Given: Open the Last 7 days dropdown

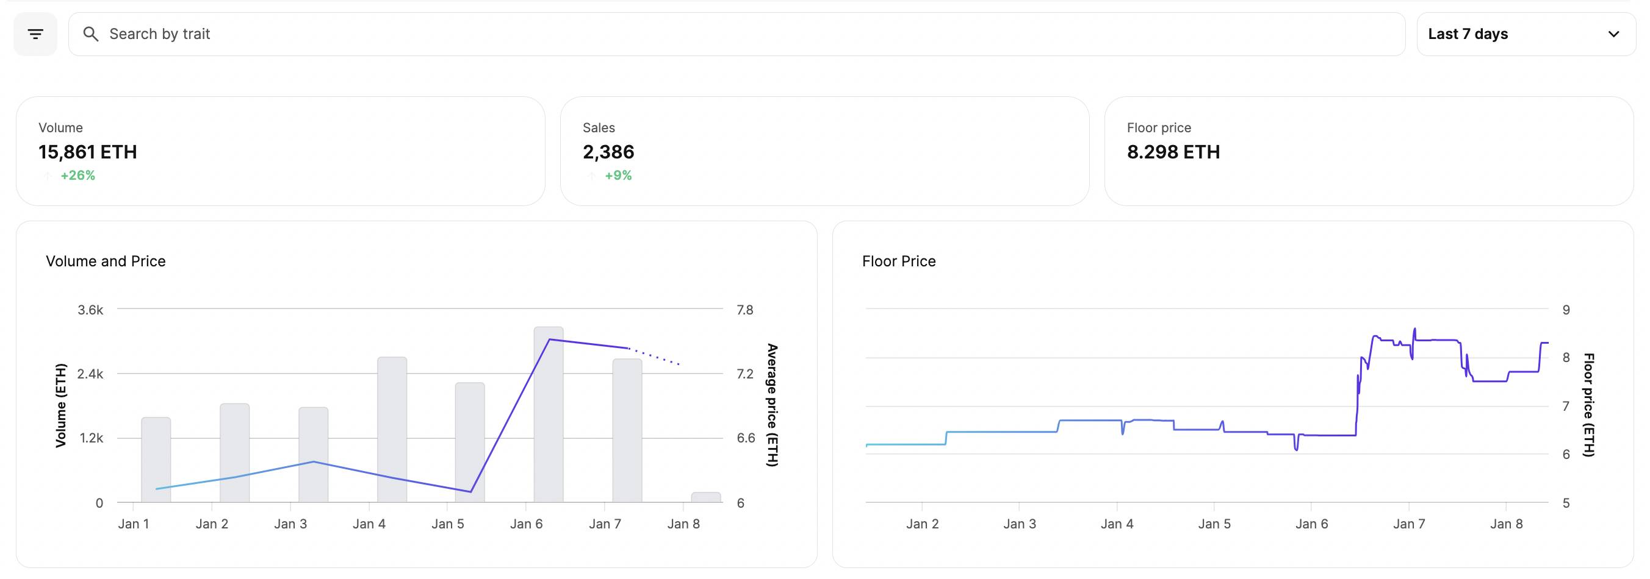Looking at the screenshot, I should [x=1526, y=34].
